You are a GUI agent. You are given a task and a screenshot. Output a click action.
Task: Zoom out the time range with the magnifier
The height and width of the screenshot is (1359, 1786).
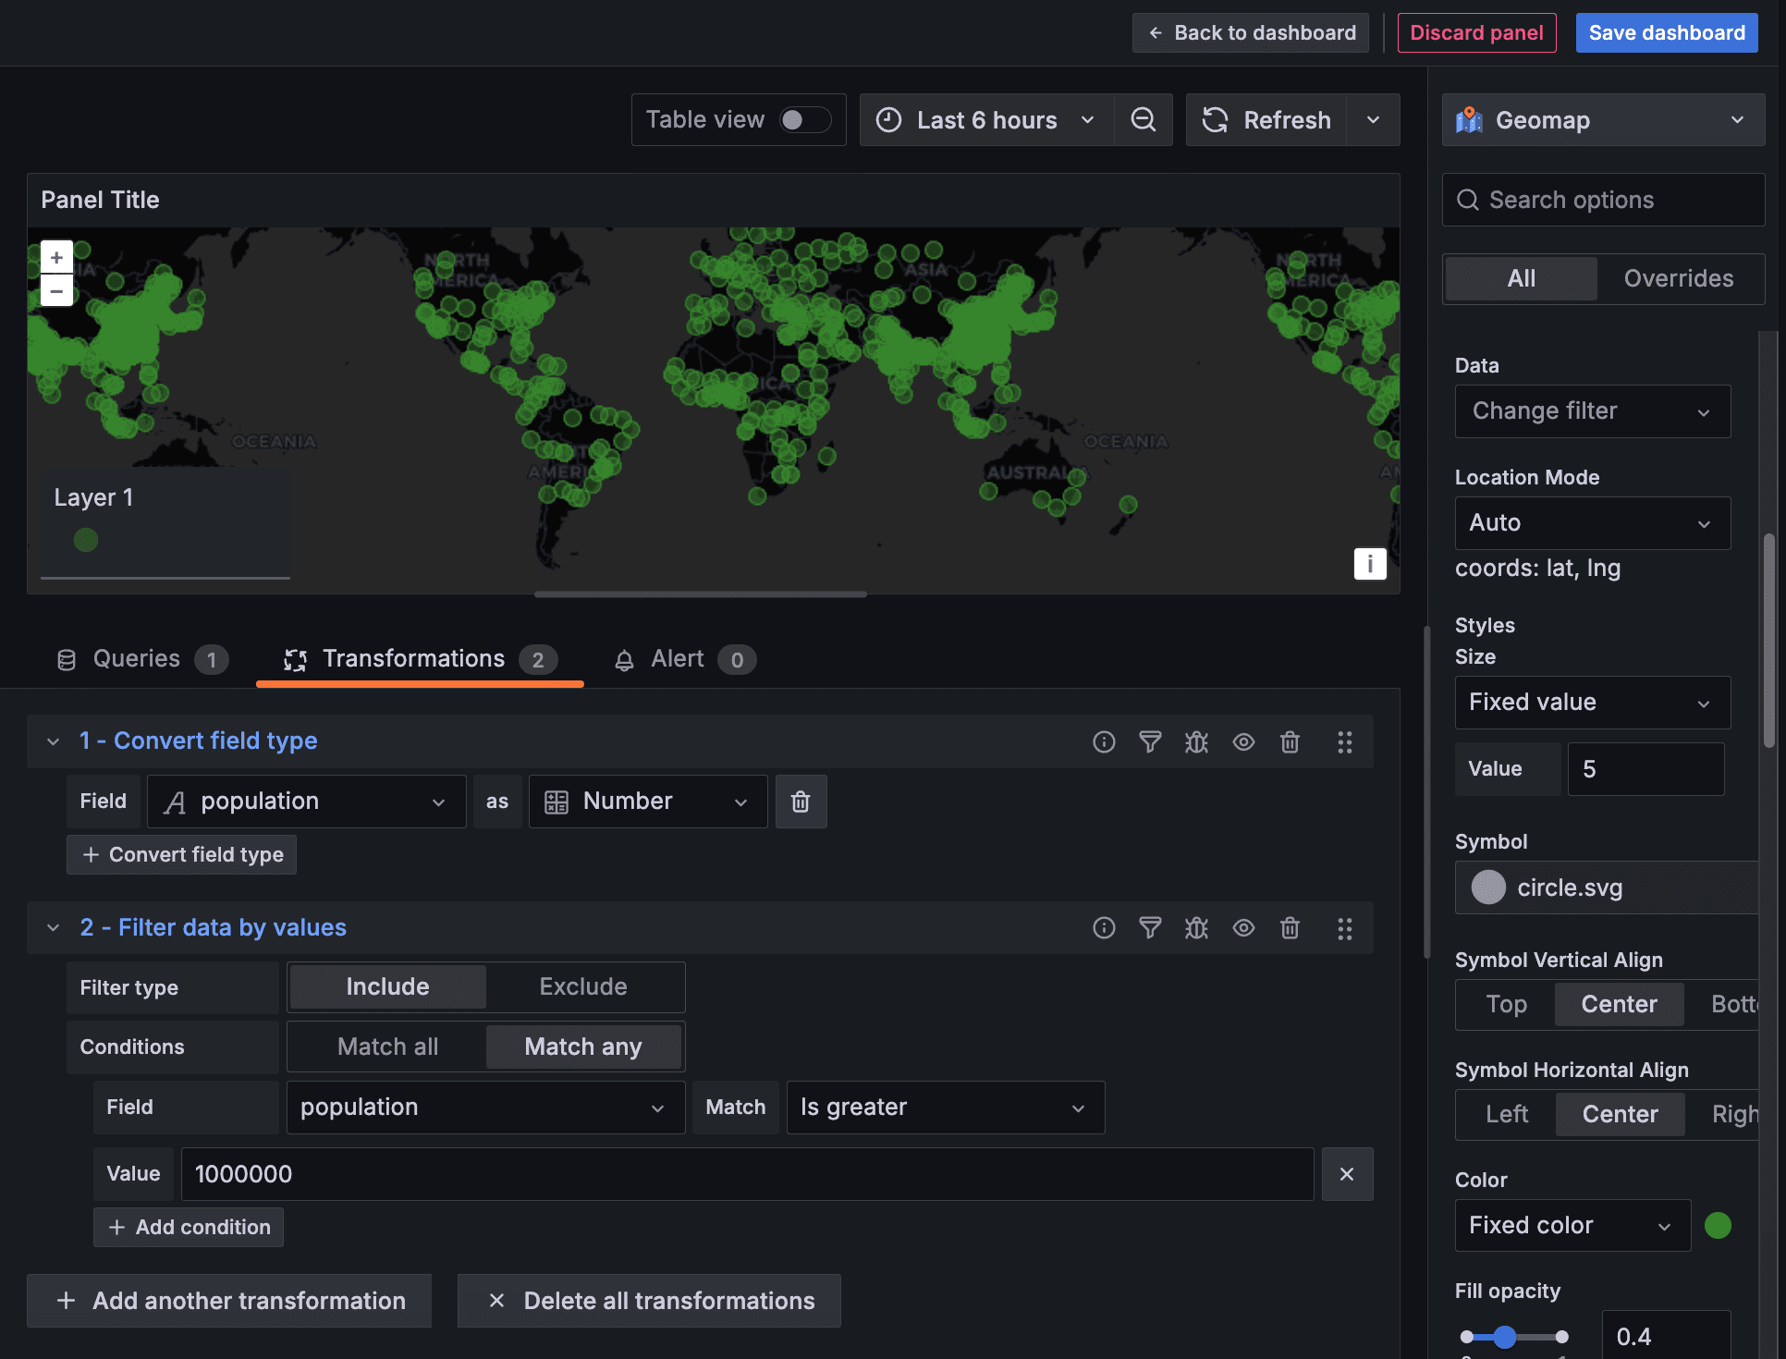tap(1144, 119)
